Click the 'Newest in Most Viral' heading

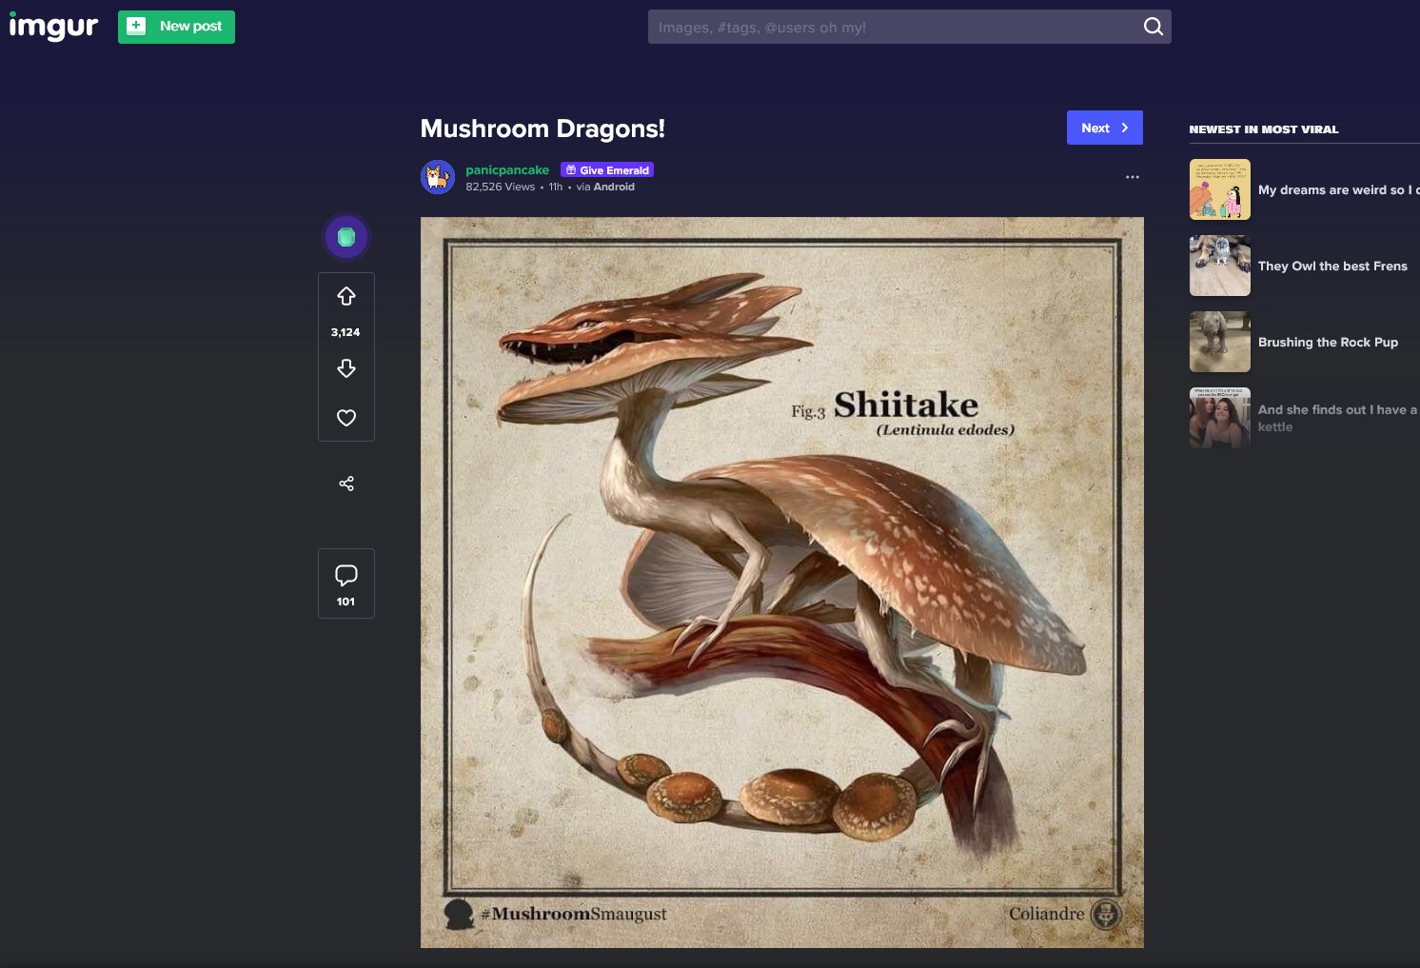[x=1264, y=129]
